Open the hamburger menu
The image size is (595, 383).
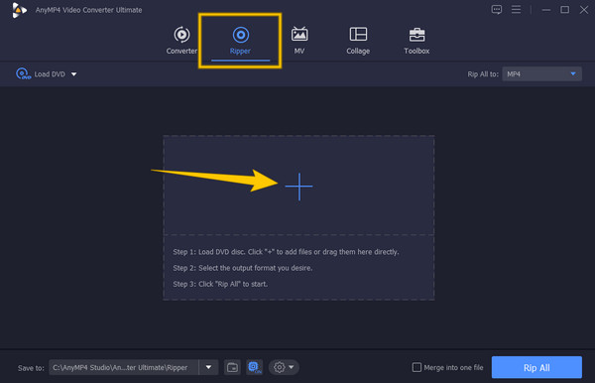(x=516, y=10)
